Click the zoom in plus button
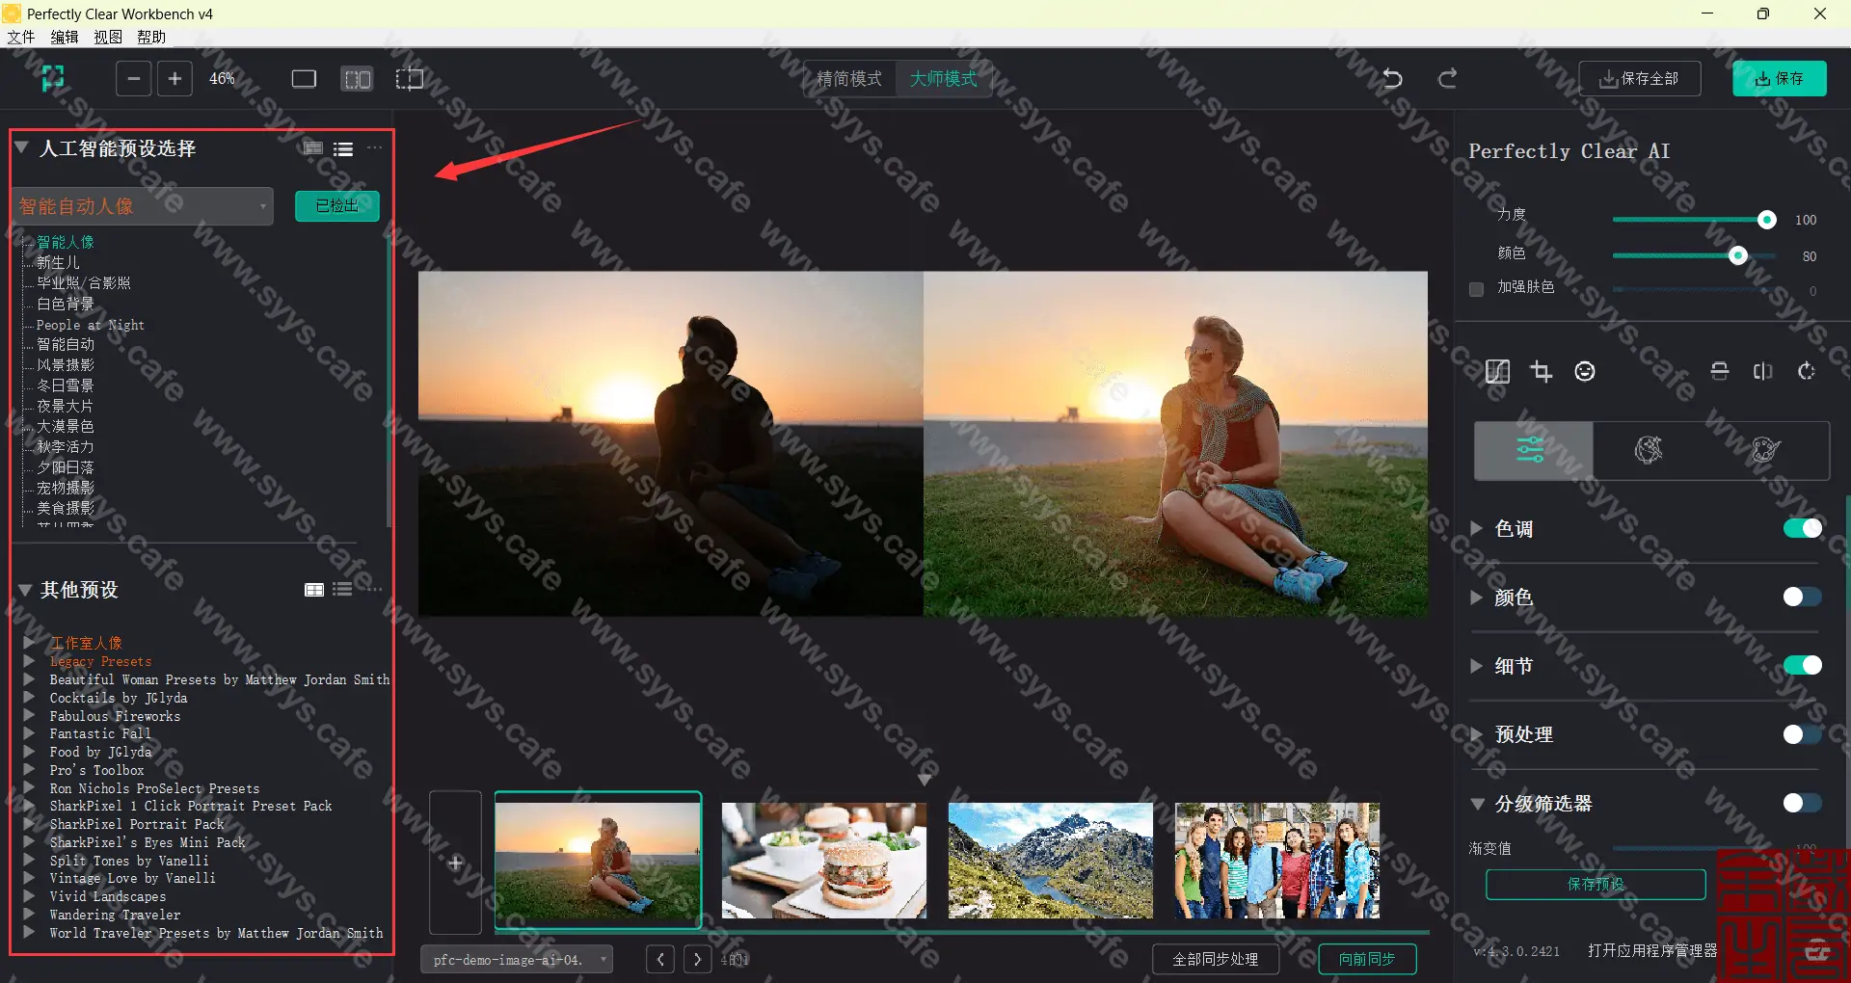The width and height of the screenshot is (1851, 983). 174,79
